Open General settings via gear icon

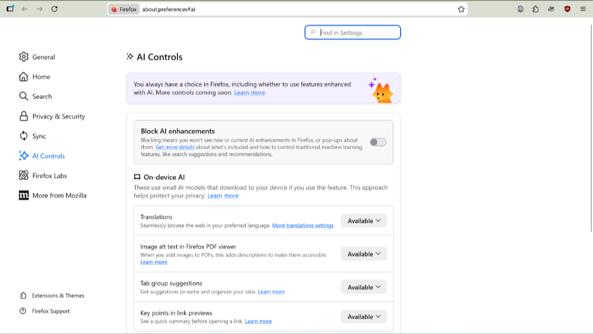23,57
